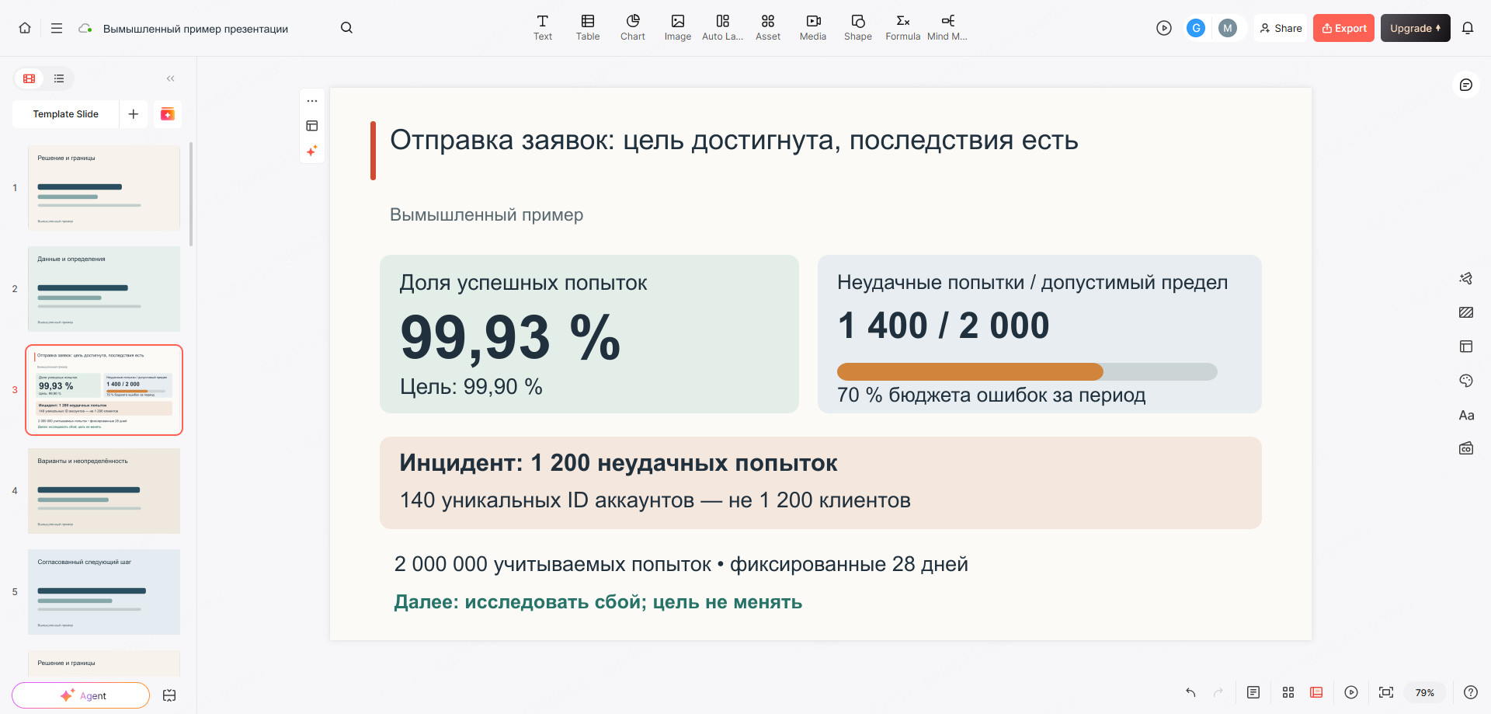
Task: Click the AI sparkle icon beside the slide
Action: 312,151
